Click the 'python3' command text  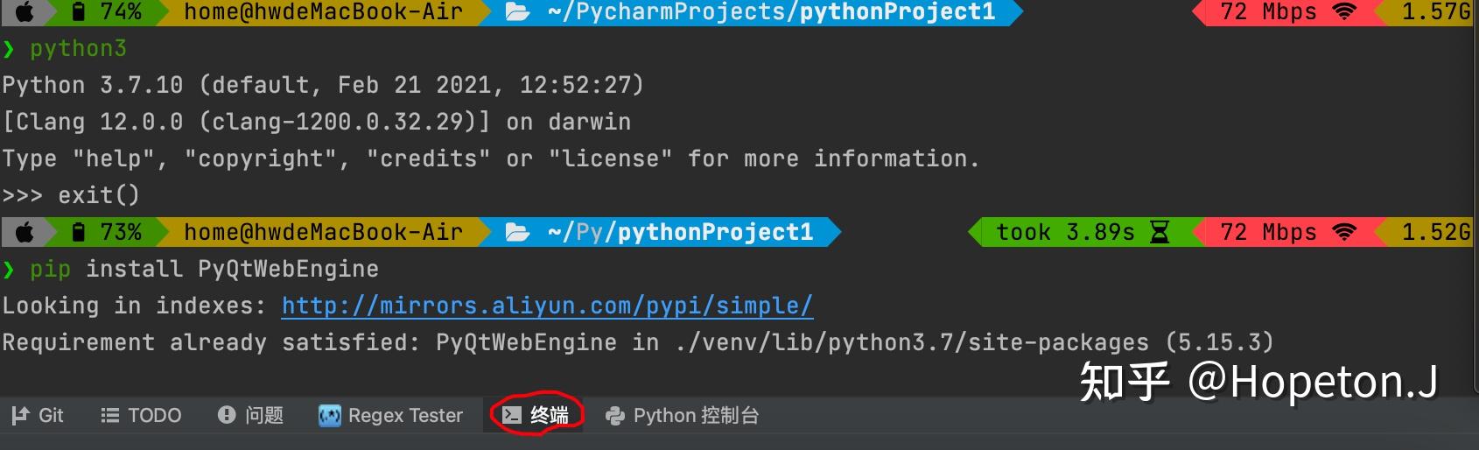click(79, 48)
